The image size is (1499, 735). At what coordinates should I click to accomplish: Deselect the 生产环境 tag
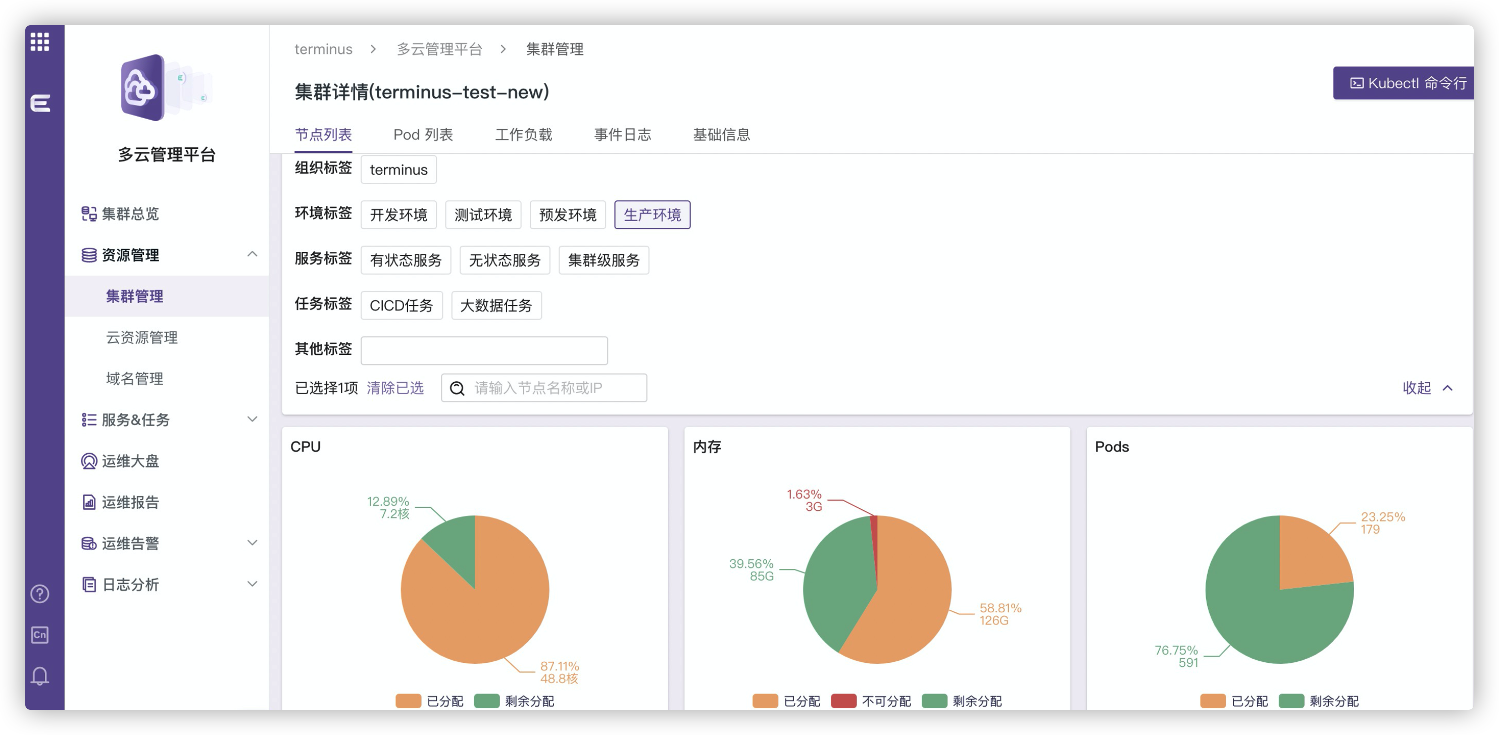click(653, 215)
